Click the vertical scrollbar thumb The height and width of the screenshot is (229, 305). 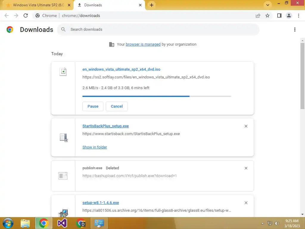coord(302,76)
